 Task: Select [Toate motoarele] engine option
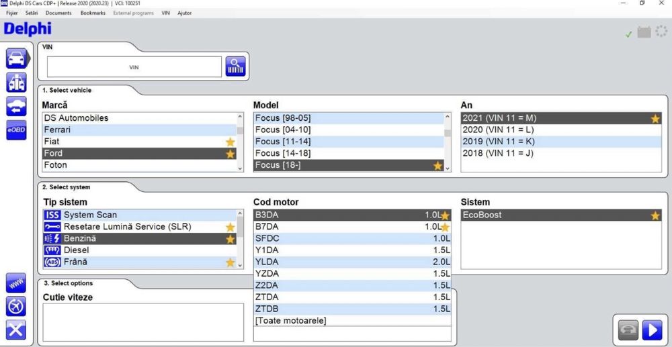point(352,321)
